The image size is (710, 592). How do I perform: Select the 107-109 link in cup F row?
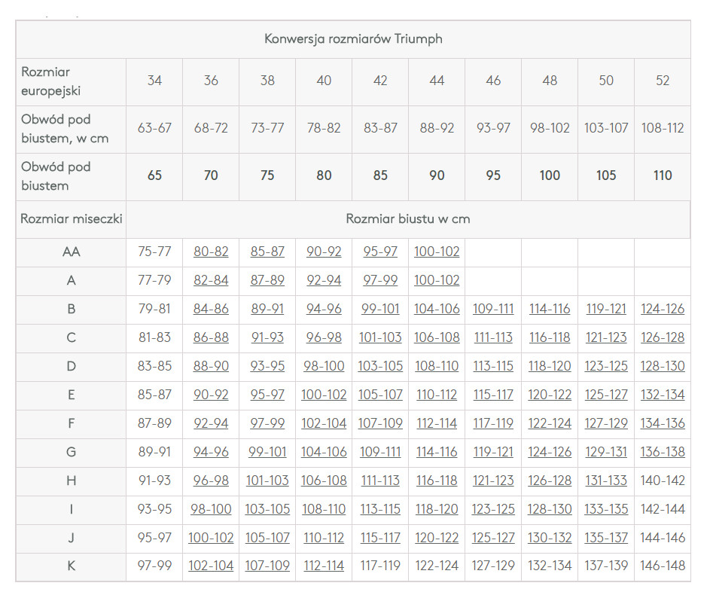[380, 423]
